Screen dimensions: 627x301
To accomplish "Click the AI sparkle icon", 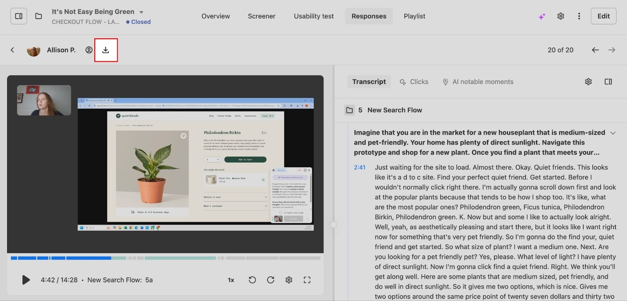I will point(542,16).
